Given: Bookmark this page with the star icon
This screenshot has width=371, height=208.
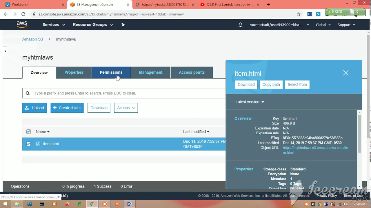Looking at the screenshot, I should tap(299, 14).
